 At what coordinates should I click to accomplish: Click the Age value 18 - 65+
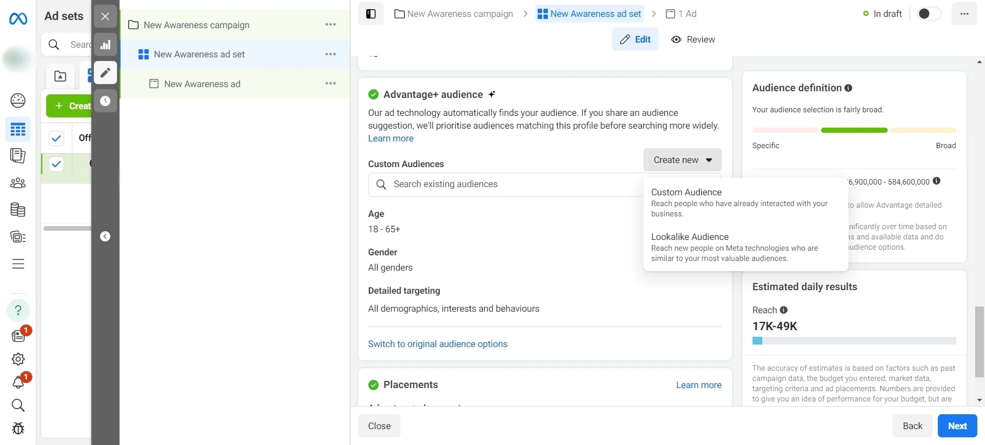click(x=384, y=229)
